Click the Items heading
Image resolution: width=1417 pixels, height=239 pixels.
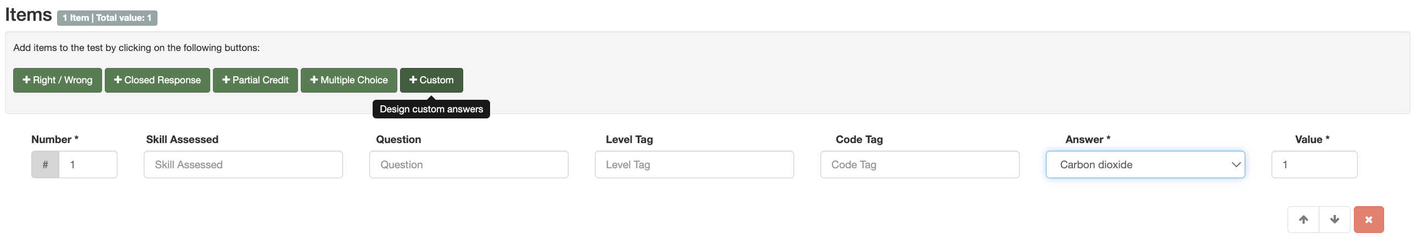tap(28, 15)
